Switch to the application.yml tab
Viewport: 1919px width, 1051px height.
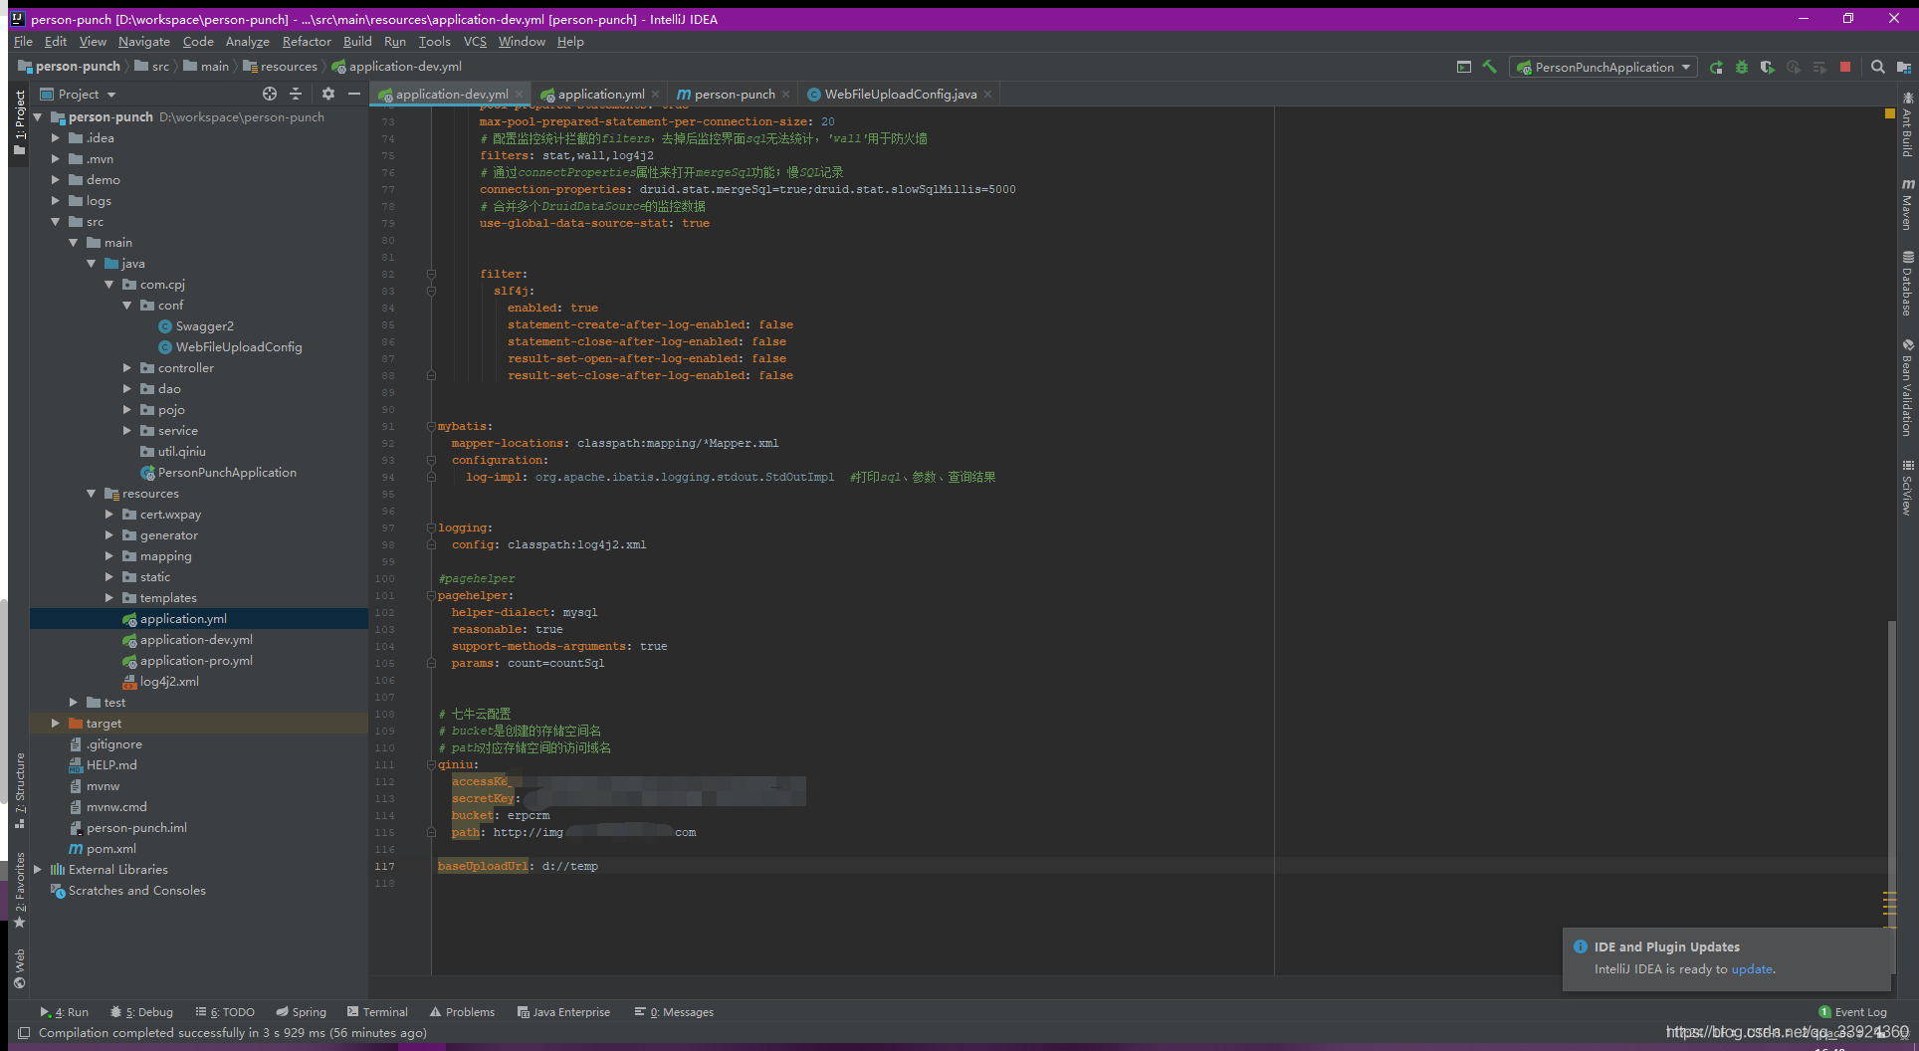[x=600, y=94]
